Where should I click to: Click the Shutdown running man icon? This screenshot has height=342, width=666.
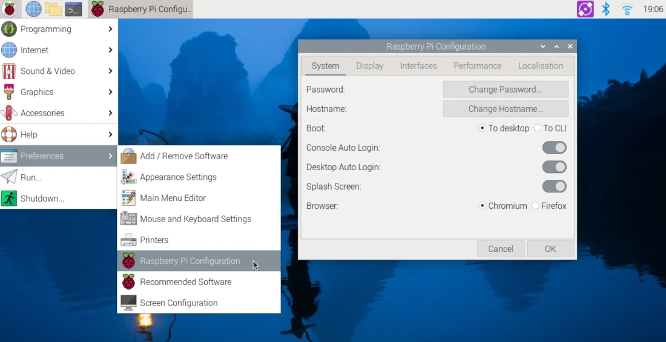point(9,199)
